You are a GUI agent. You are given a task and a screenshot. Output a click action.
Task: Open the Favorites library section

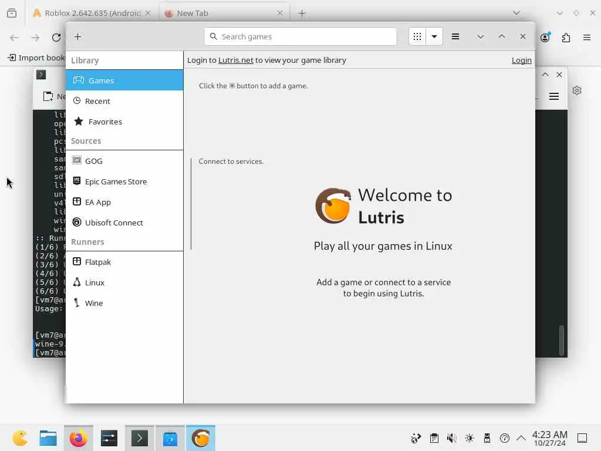click(124, 122)
